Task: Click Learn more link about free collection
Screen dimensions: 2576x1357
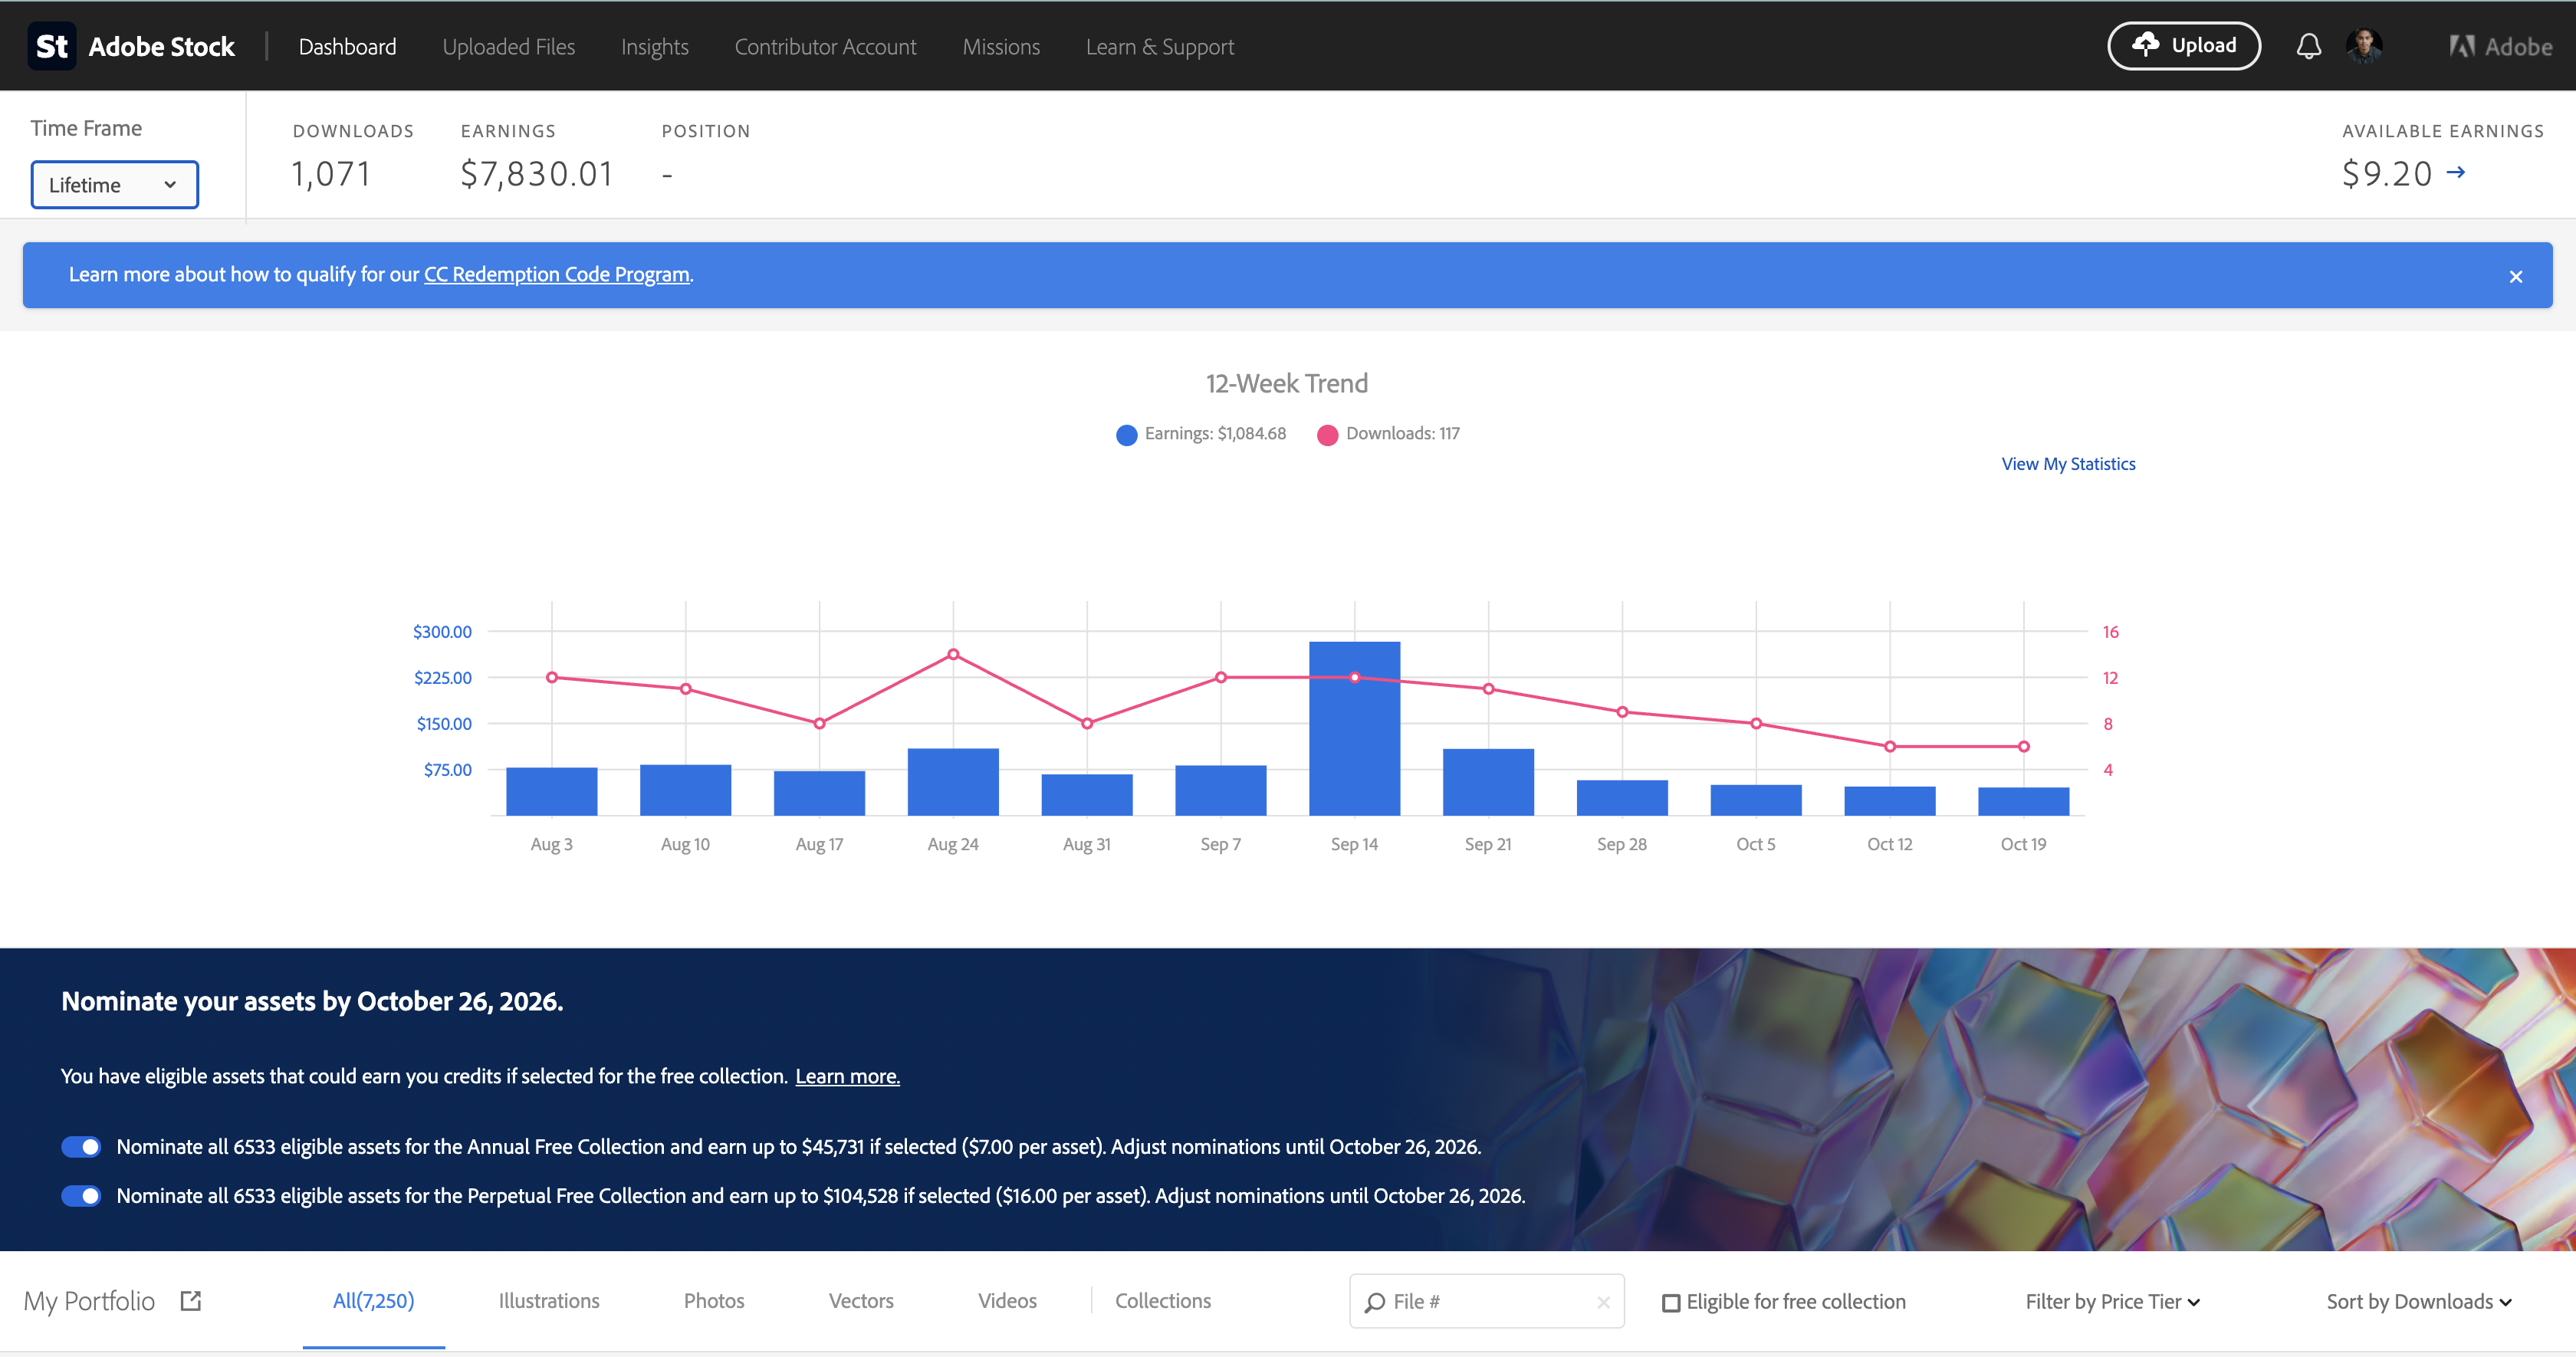Action: [x=847, y=1076]
